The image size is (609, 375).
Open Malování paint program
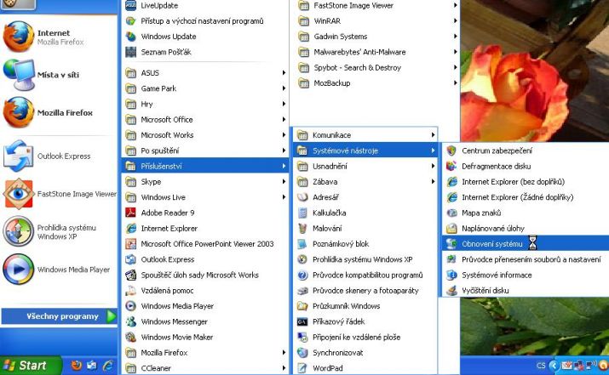pyautogui.click(x=365, y=228)
